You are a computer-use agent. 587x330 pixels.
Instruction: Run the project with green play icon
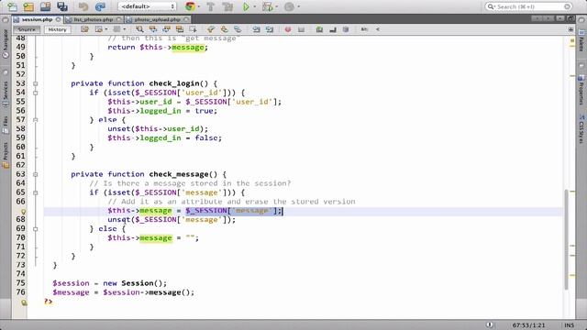tap(246, 6)
